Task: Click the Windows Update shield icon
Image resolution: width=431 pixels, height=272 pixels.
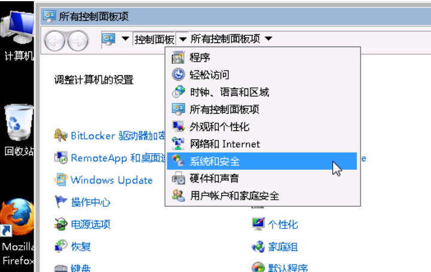Action: coord(61,180)
